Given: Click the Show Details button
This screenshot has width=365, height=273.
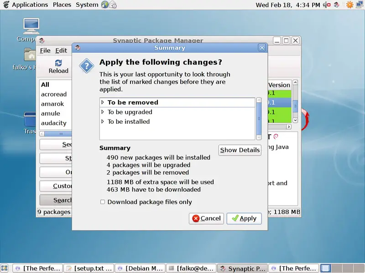Looking at the screenshot, I should (x=240, y=150).
